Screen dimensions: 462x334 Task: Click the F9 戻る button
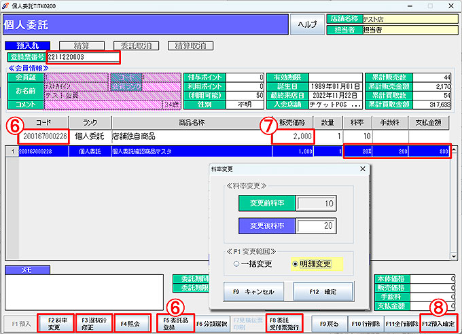tap(330, 324)
